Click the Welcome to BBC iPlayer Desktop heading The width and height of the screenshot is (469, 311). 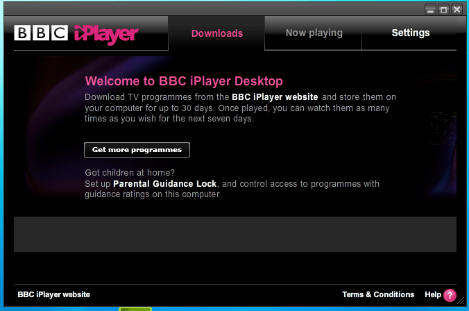coord(184,81)
